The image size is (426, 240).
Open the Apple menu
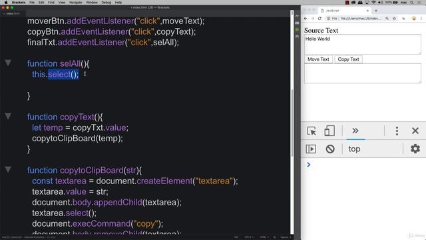[6, 3]
